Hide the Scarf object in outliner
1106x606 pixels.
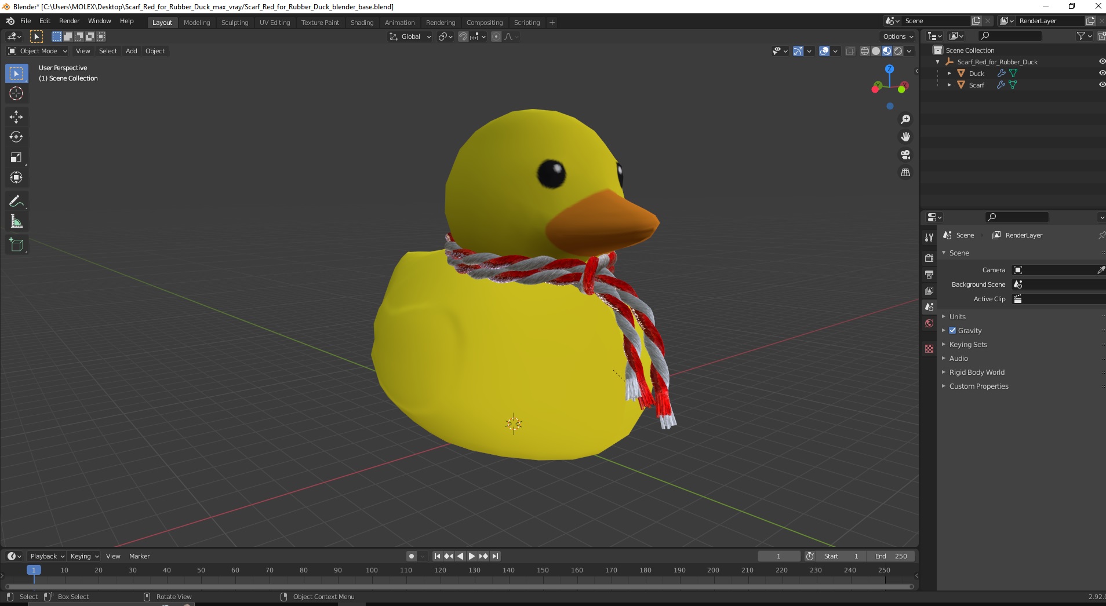[1101, 85]
